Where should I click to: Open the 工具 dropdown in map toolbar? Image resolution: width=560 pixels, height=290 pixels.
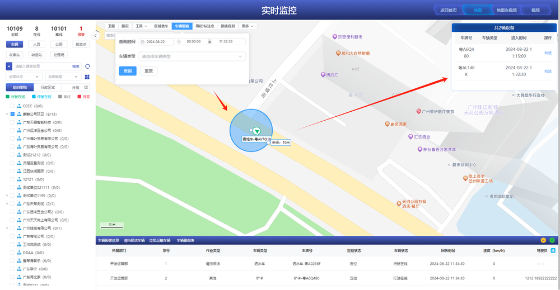(x=141, y=26)
